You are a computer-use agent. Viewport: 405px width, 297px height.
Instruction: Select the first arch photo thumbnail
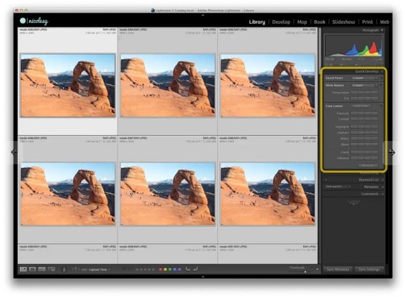click(68, 85)
